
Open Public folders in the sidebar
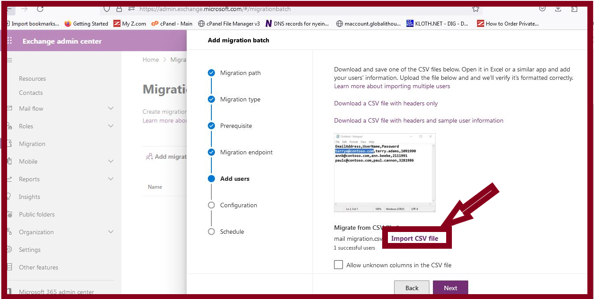tap(37, 214)
